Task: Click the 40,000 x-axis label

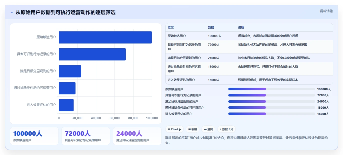Action: (x=96, y=118)
